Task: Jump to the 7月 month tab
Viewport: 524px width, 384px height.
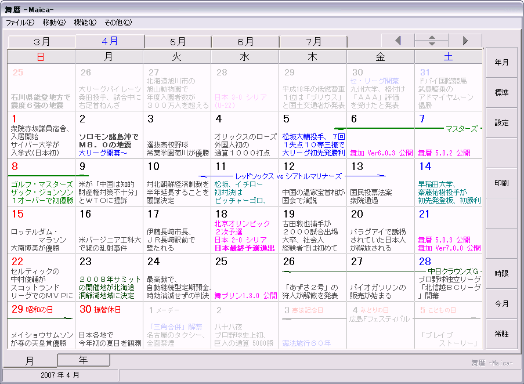Action: [313, 42]
